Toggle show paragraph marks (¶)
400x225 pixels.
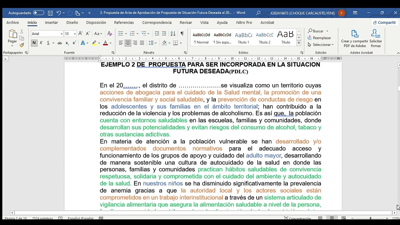[x=182, y=33]
